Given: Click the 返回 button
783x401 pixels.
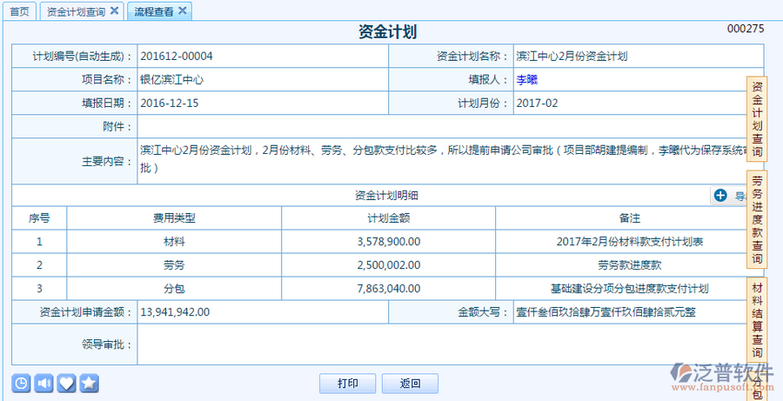Looking at the screenshot, I should tap(410, 384).
